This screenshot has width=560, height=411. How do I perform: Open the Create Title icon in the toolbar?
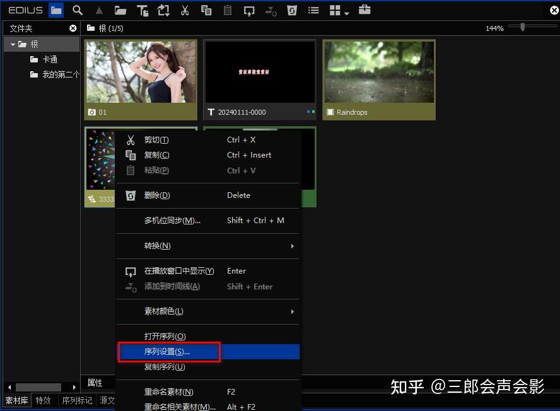click(x=142, y=10)
